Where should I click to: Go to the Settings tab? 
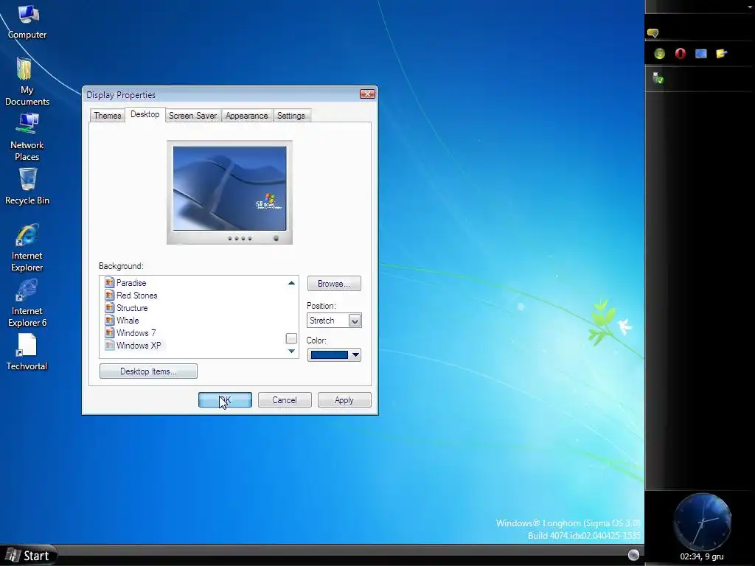tap(290, 116)
